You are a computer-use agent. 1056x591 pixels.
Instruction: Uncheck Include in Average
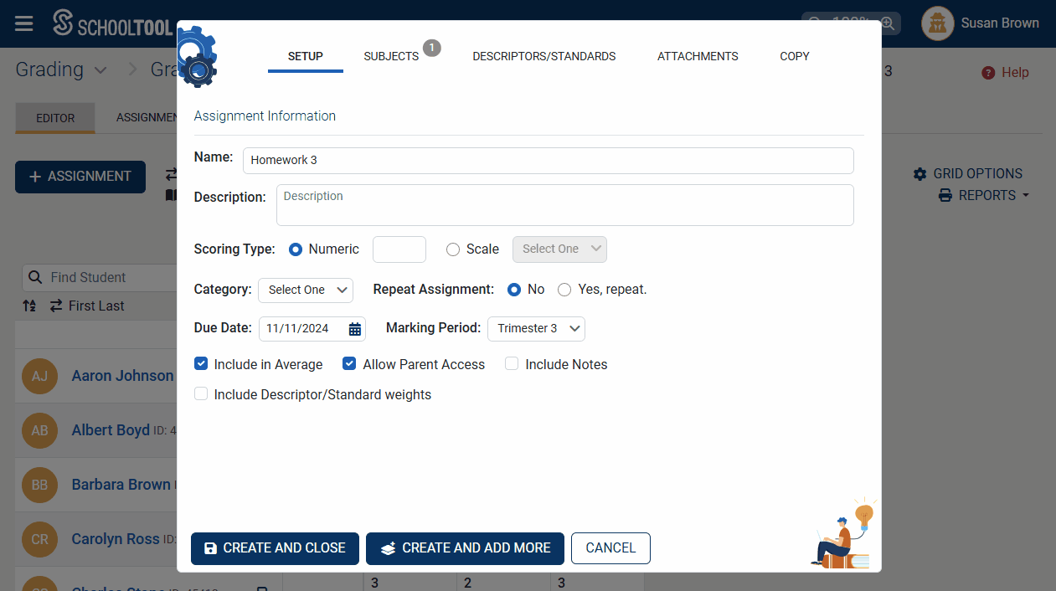click(x=201, y=364)
